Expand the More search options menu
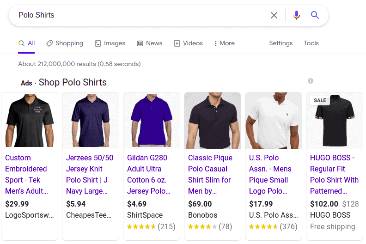The width and height of the screenshot is (366, 244). tap(224, 43)
